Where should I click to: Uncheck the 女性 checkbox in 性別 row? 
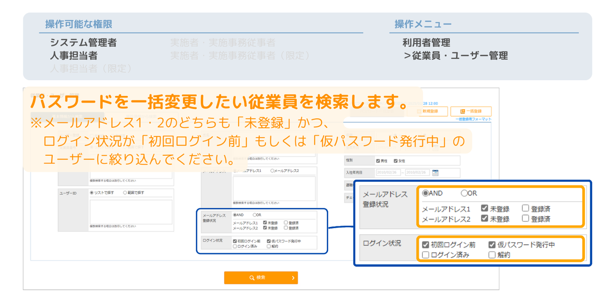tap(396, 161)
